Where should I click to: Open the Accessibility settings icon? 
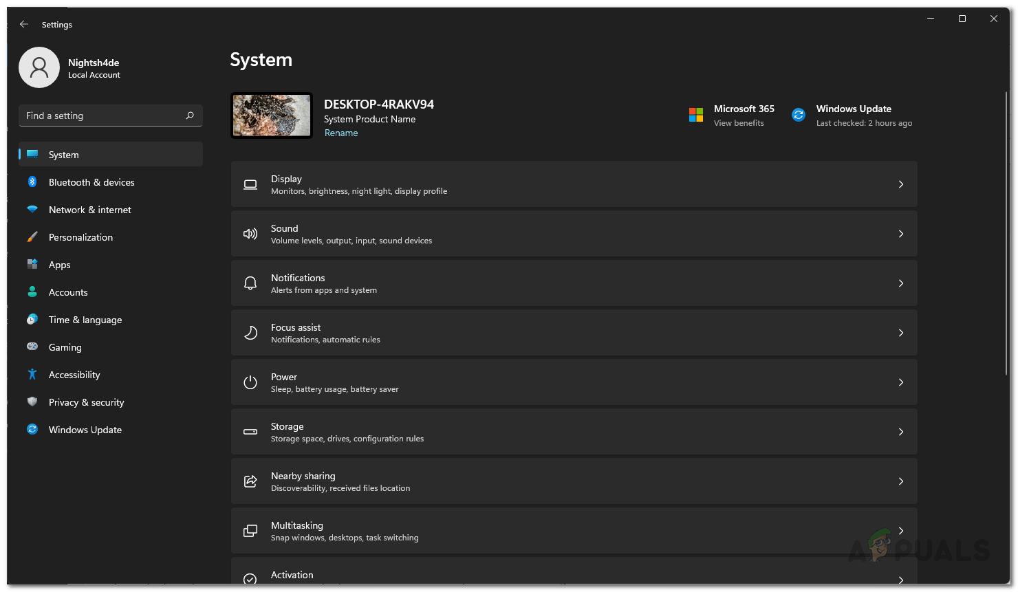(x=32, y=374)
